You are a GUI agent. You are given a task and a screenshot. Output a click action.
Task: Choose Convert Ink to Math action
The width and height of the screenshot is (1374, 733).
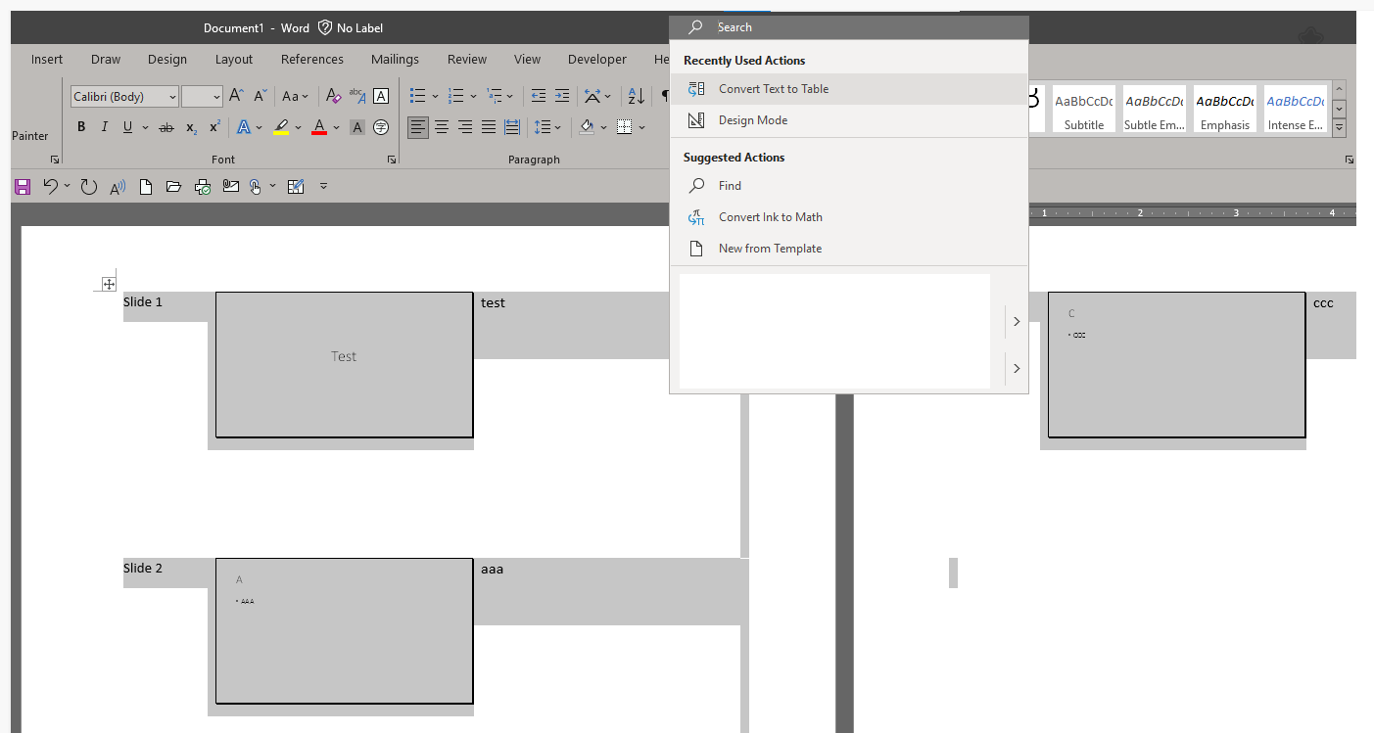[849, 217]
